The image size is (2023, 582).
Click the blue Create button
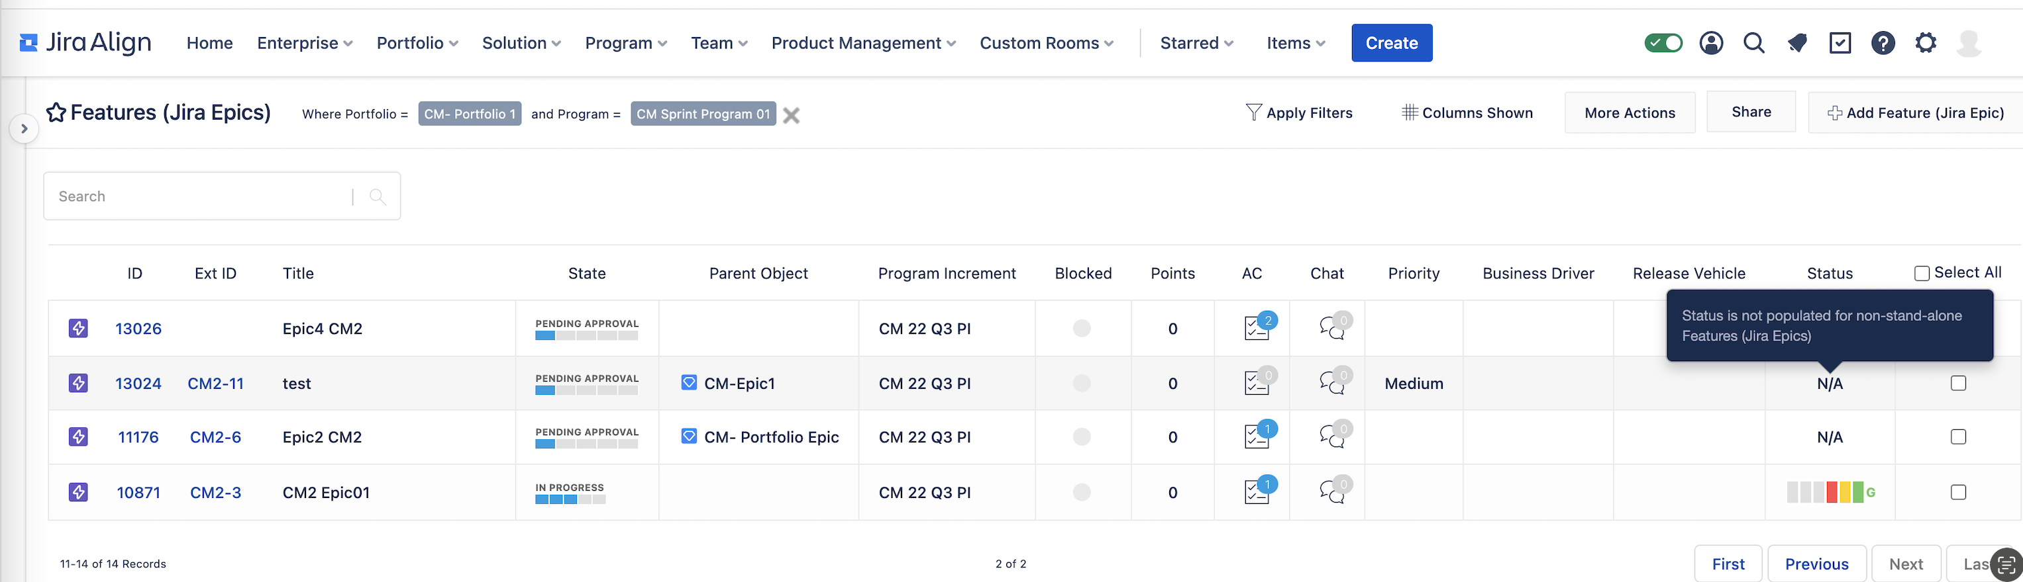(x=1391, y=43)
